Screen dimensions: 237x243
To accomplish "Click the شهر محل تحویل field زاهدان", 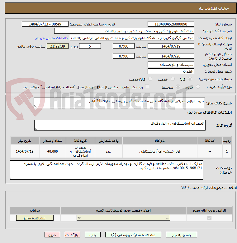I will point(171,71).
